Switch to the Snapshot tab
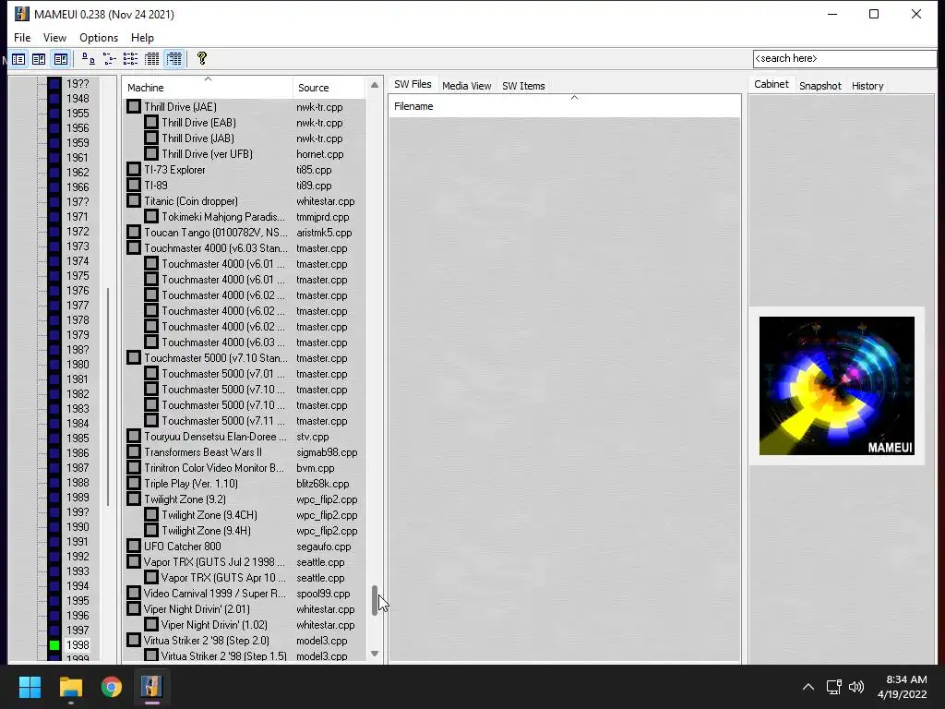The width and height of the screenshot is (945, 709). (x=820, y=86)
